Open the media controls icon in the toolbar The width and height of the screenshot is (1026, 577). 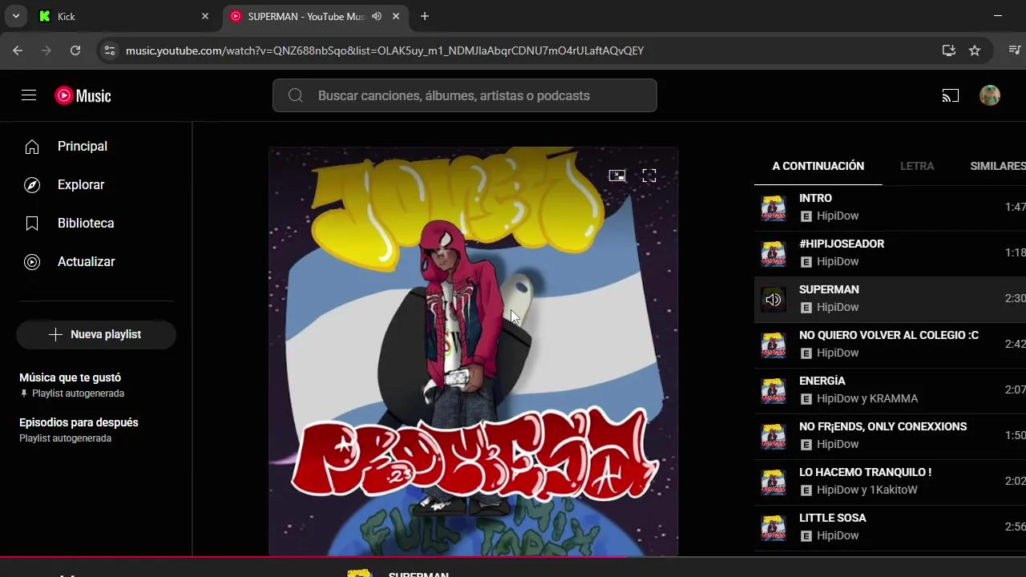(1015, 50)
